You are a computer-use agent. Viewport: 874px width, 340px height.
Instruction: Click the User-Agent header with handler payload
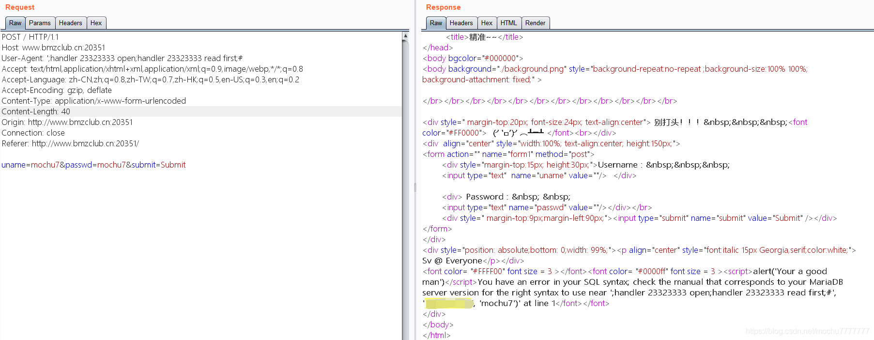point(122,58)
